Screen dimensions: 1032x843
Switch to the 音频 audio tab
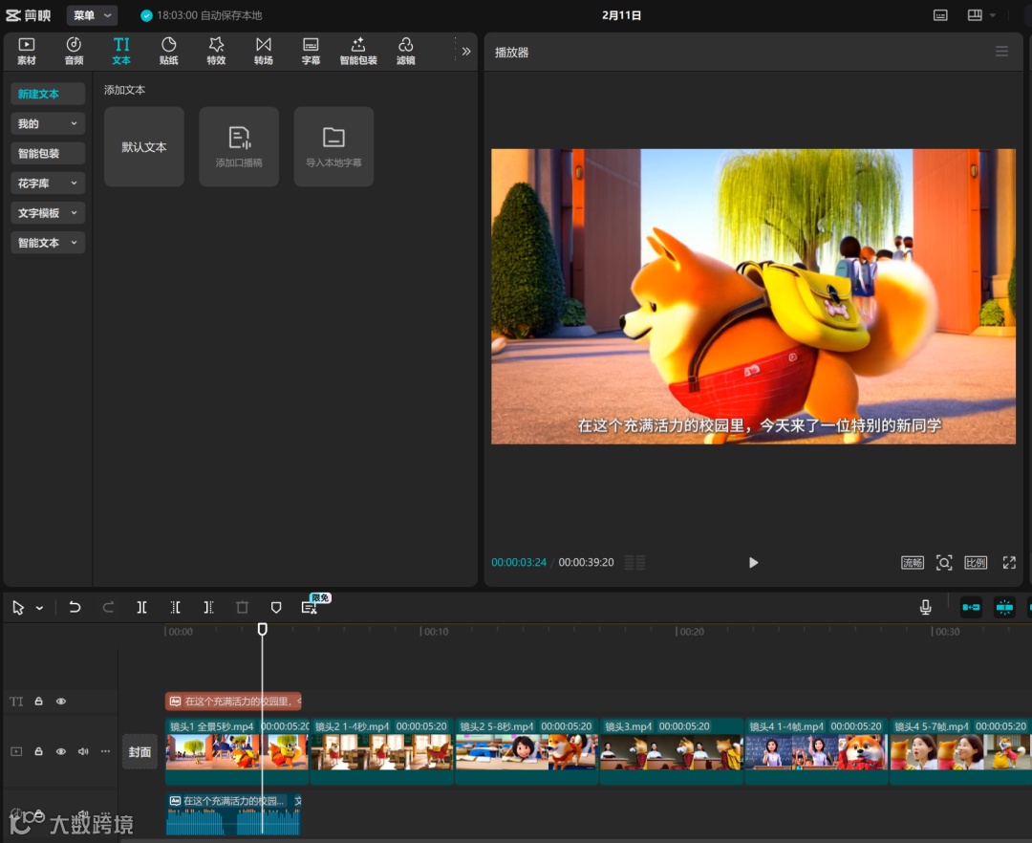(x=74, y=51)
